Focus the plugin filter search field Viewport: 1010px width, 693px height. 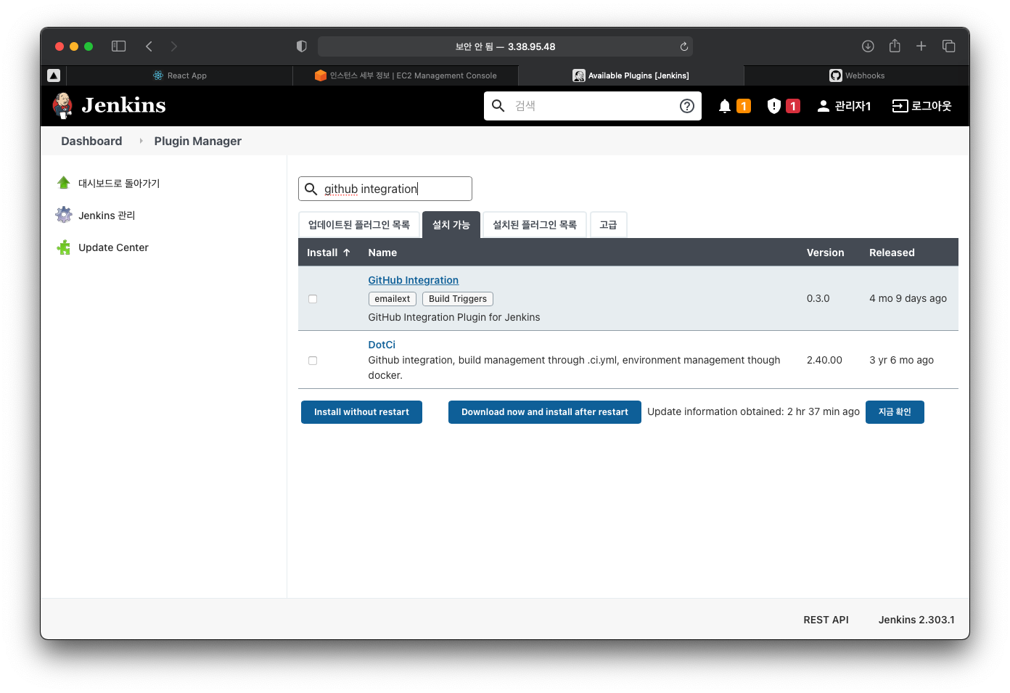(x=385, y=189)
